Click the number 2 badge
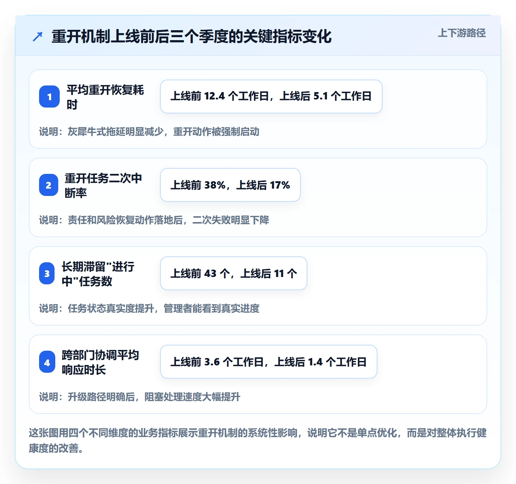 pos(49,185)
